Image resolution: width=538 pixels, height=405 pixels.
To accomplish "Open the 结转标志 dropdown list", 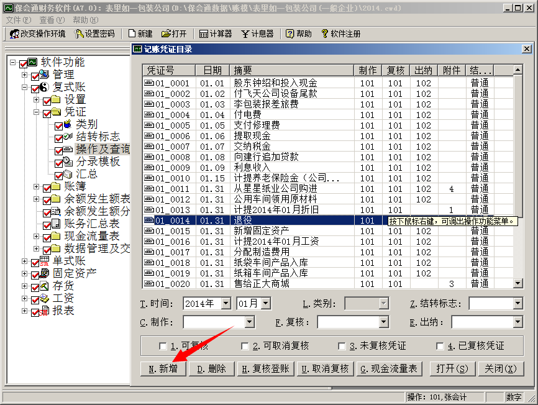I will tap(517, 304).
